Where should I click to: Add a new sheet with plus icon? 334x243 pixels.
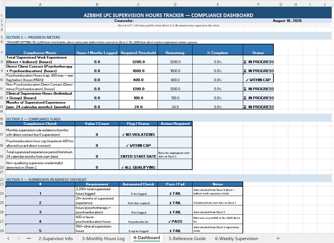coord(278,238)
